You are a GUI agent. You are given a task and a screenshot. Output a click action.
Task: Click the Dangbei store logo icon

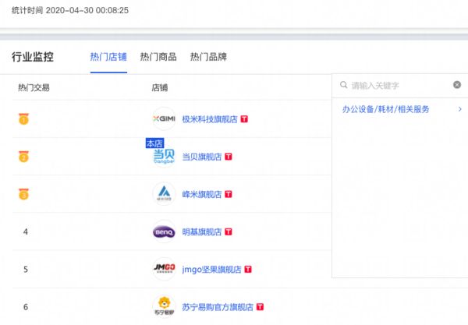coord(165,157)
